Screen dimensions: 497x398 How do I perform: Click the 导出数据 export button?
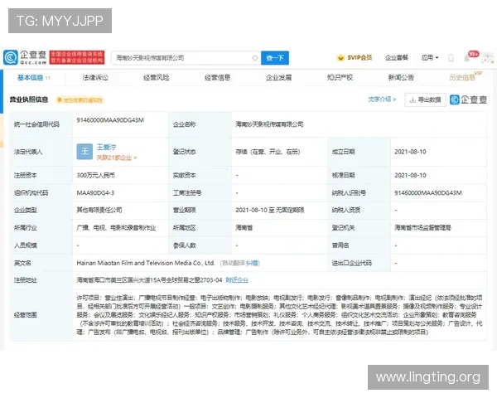[426, 100]
